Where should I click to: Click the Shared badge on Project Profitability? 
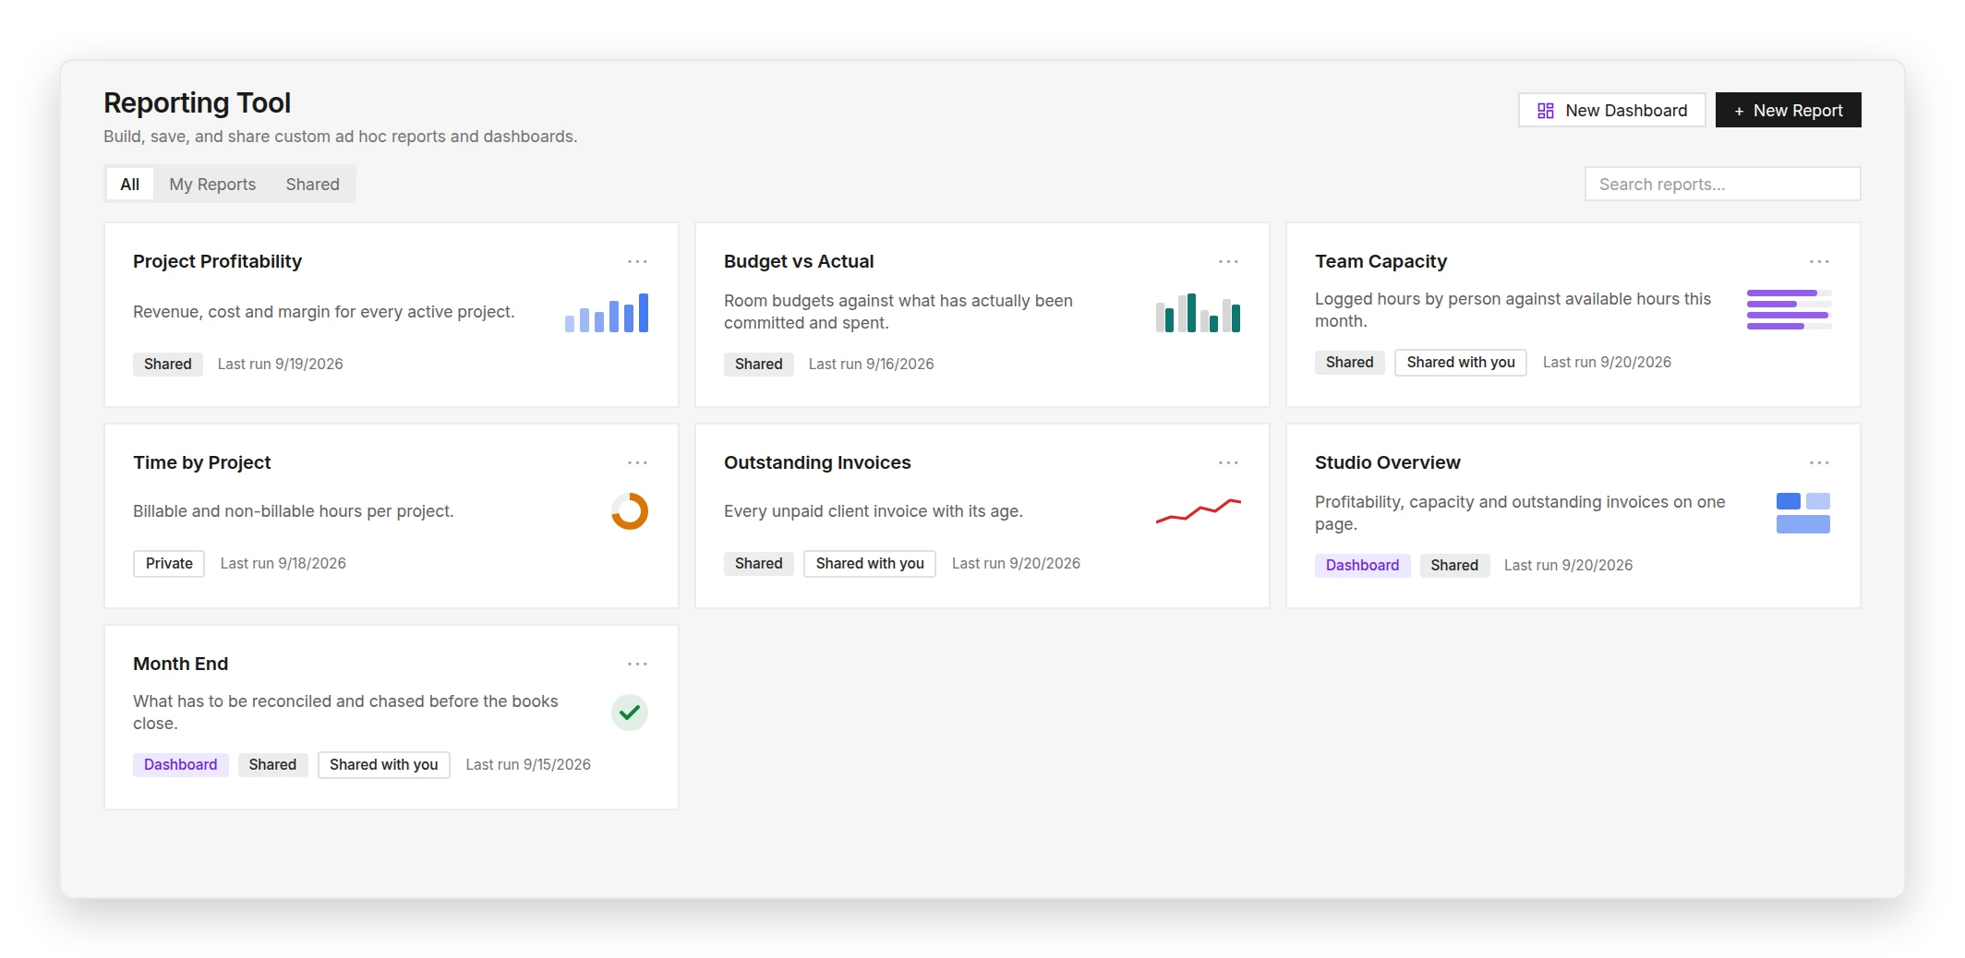(168, 365)
